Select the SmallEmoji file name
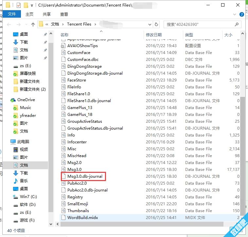Screen dimensions: 248x237 tap(78, 204)
